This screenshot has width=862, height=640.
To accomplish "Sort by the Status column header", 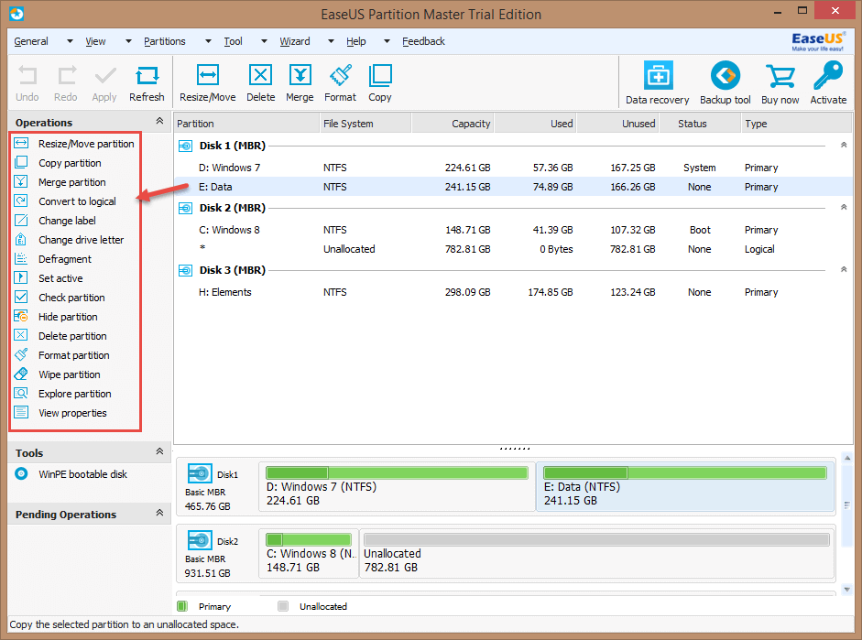I will click(700, 124).
